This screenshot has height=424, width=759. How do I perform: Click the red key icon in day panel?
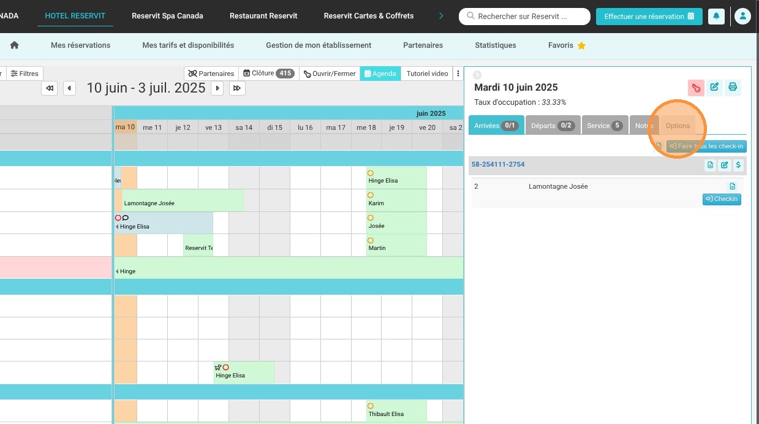[x=696, y=88]
